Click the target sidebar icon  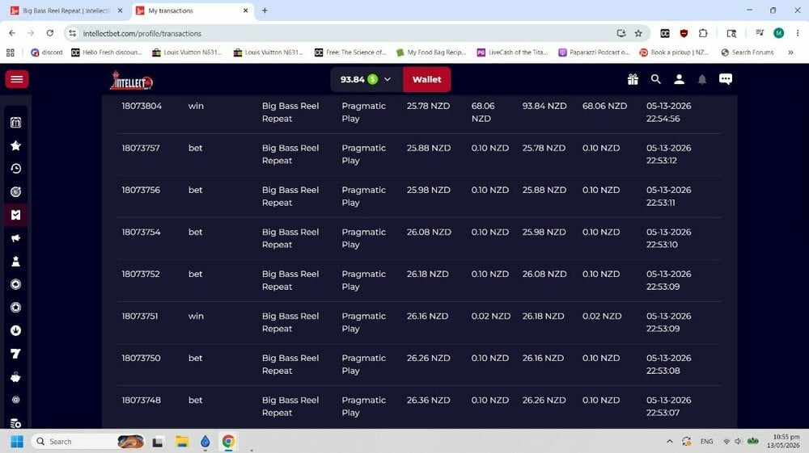click(16, 192)
